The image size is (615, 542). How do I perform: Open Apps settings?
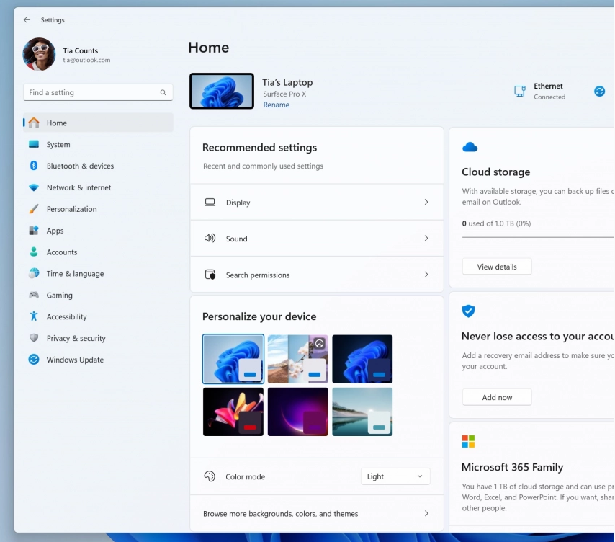(99, 231)
